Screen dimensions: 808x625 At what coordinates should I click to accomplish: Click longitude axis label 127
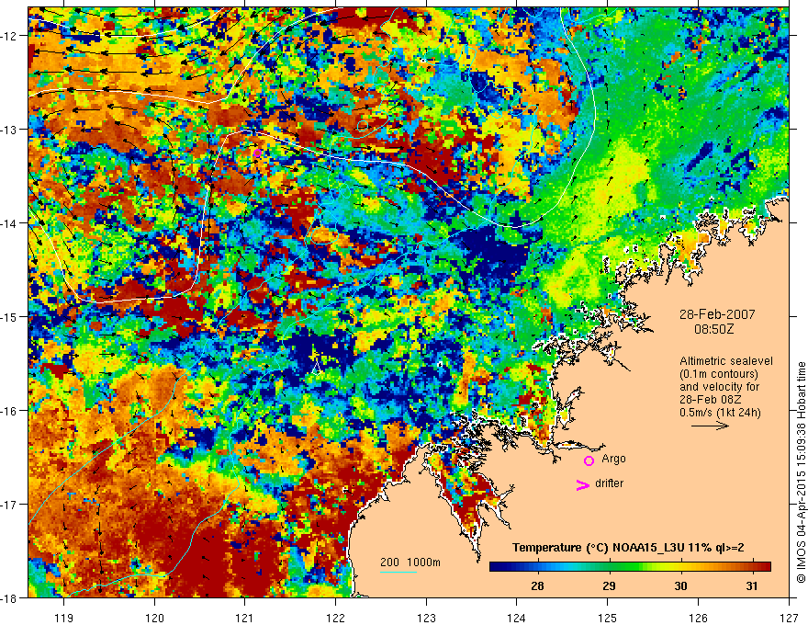coord(789,618)
